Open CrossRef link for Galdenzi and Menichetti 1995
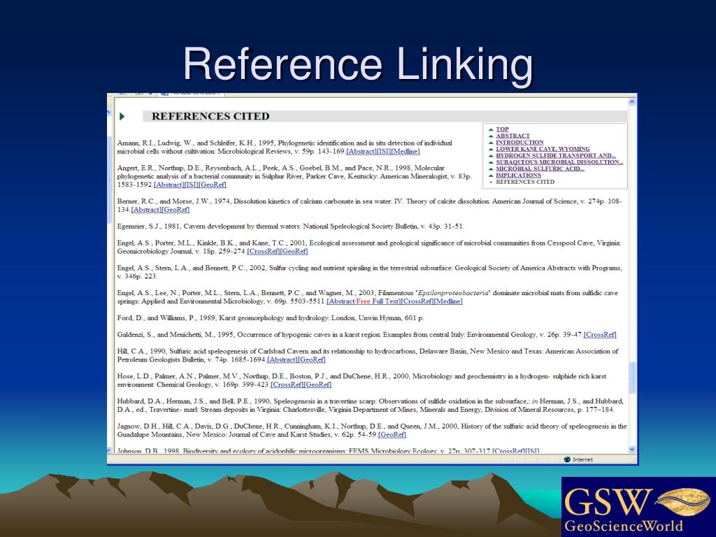The width and height of the screenshot is (716, 537). tap(600, 335)
